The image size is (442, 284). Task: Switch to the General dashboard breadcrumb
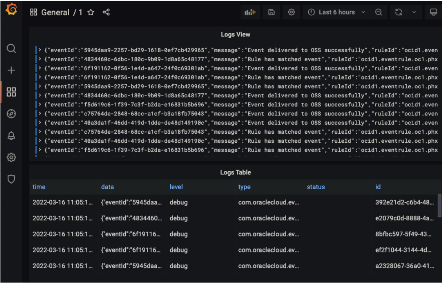56,12
